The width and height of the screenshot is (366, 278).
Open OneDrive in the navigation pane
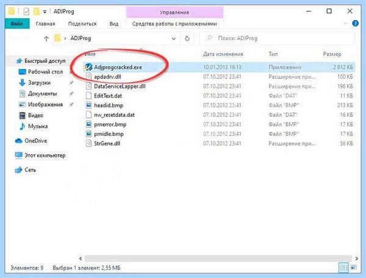point(36,141)
